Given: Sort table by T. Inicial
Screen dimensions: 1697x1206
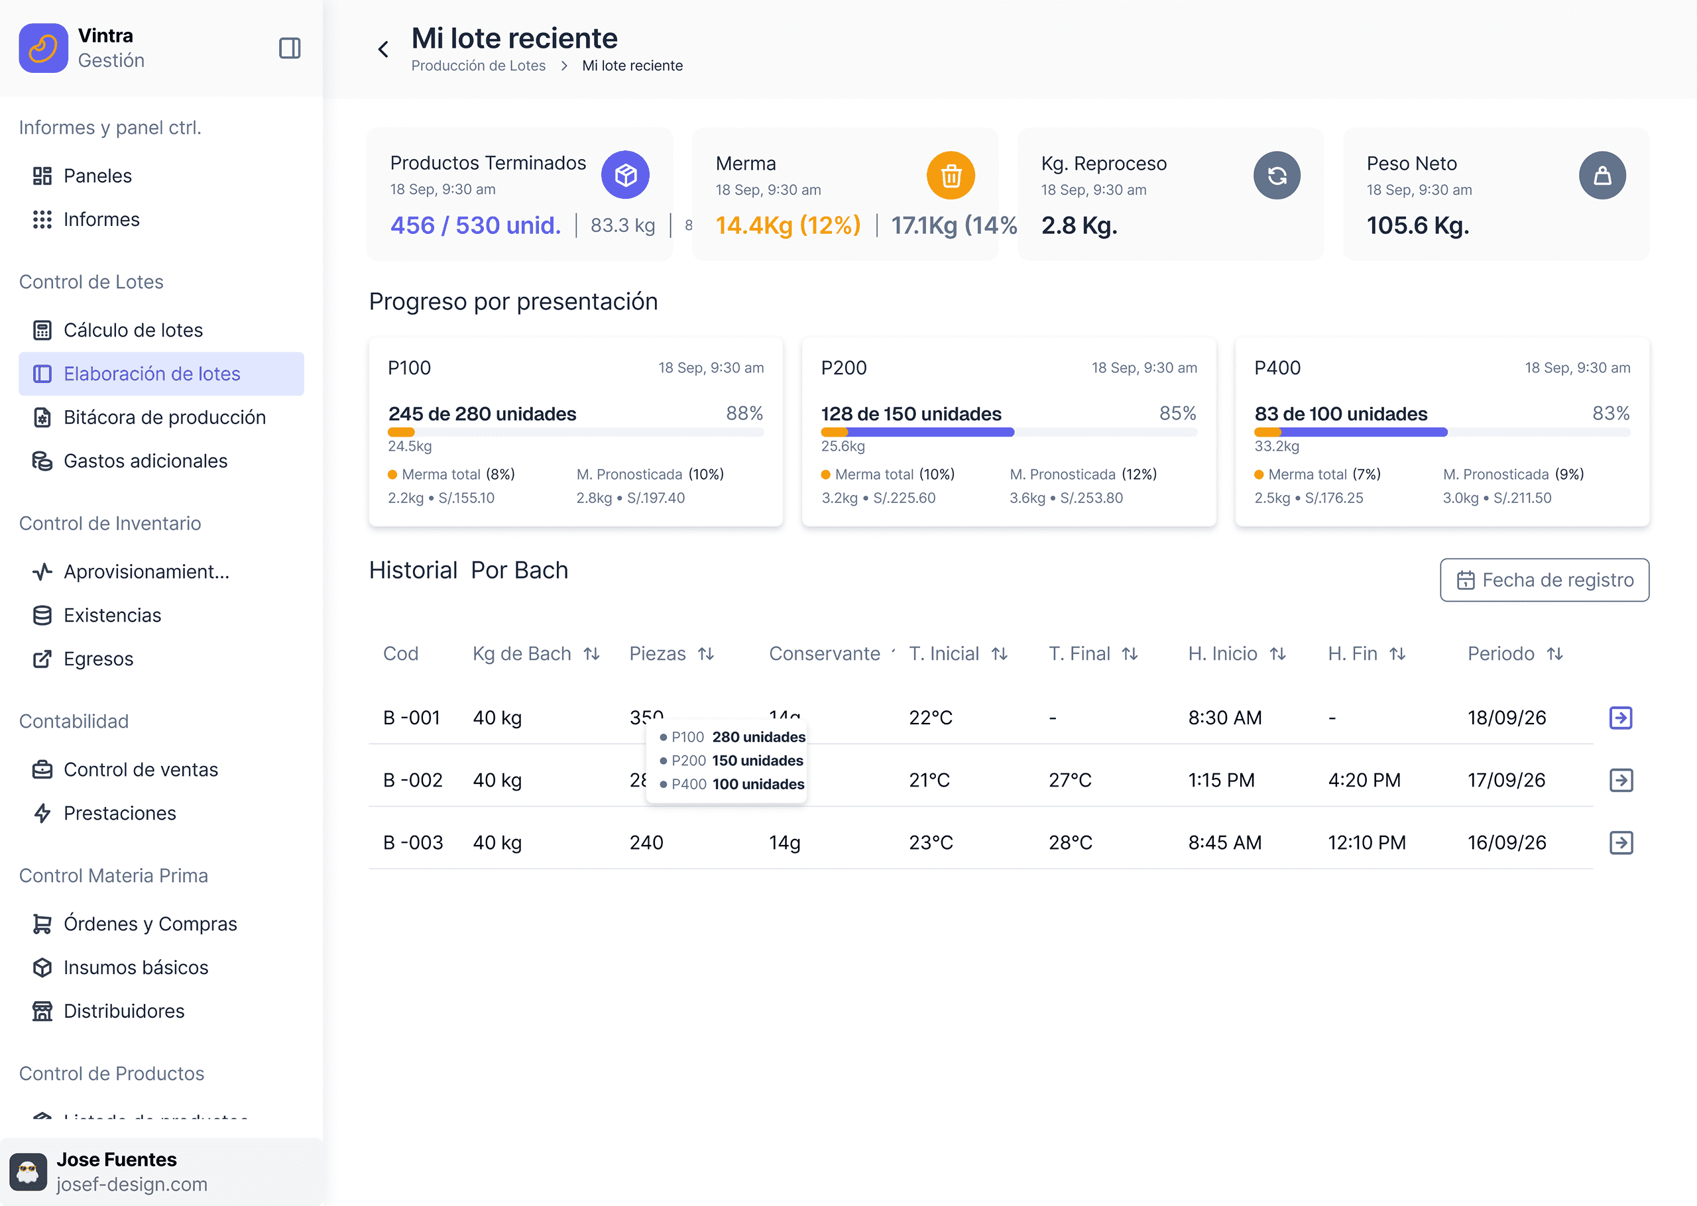Looking at the screenshot, I should click(1000, 653).
